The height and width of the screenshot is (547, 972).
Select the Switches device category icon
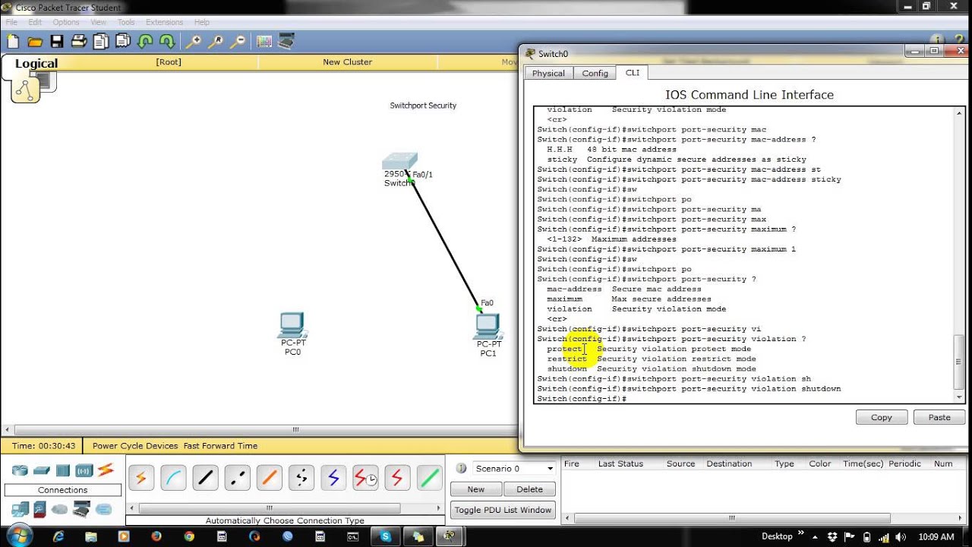coord(42,470)
